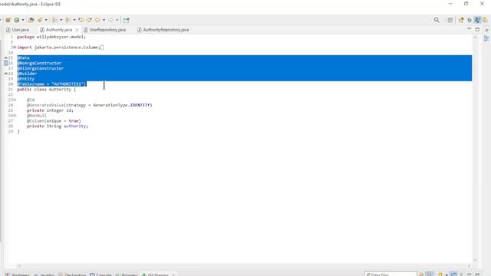This screenshot has height=276, width=491.
Task: Click the New Java Class toolbar icon
Action: (17, 20)
